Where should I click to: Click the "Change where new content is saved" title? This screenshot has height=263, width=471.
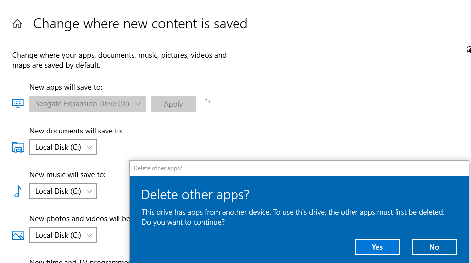coord(140,24)
